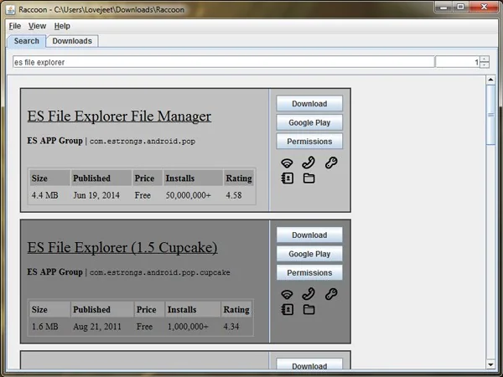Click the 'Aug 21, 2011' published date
This screenshot has height=377, width=503.
tap(97, 327)
